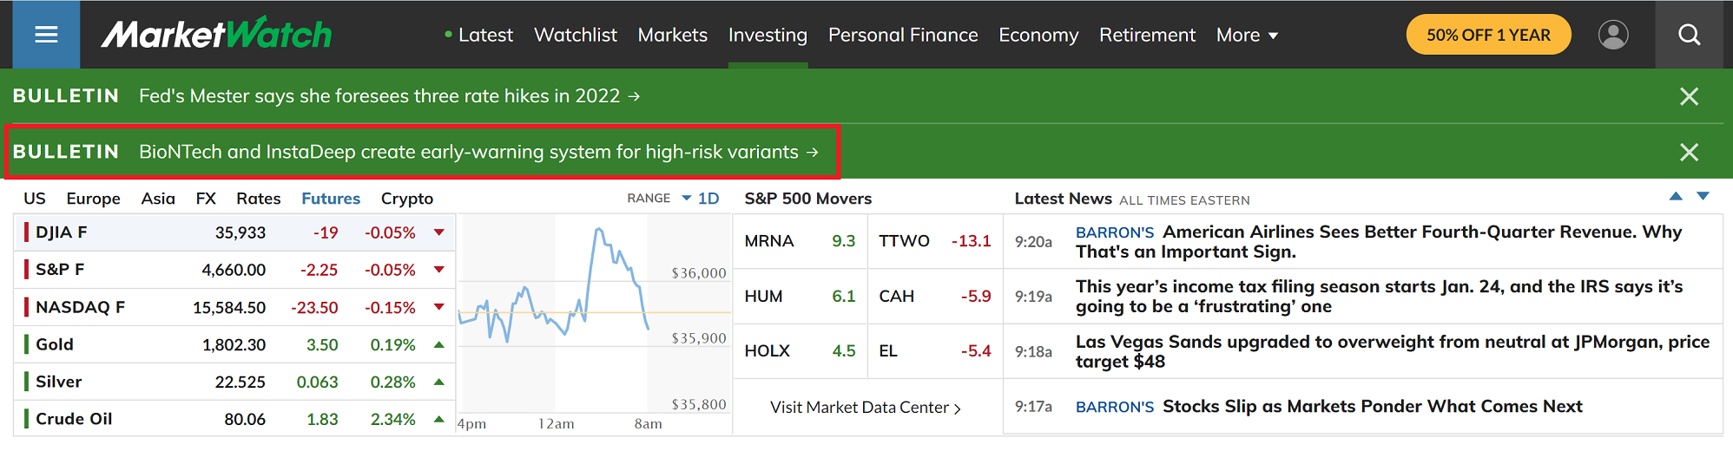The image size is (1733, 464).
Task: Open Watchlist navigation item
Action: point(576,36)
